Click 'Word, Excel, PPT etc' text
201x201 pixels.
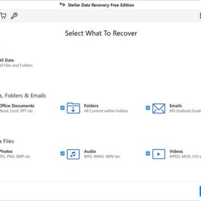click(16, 111)
